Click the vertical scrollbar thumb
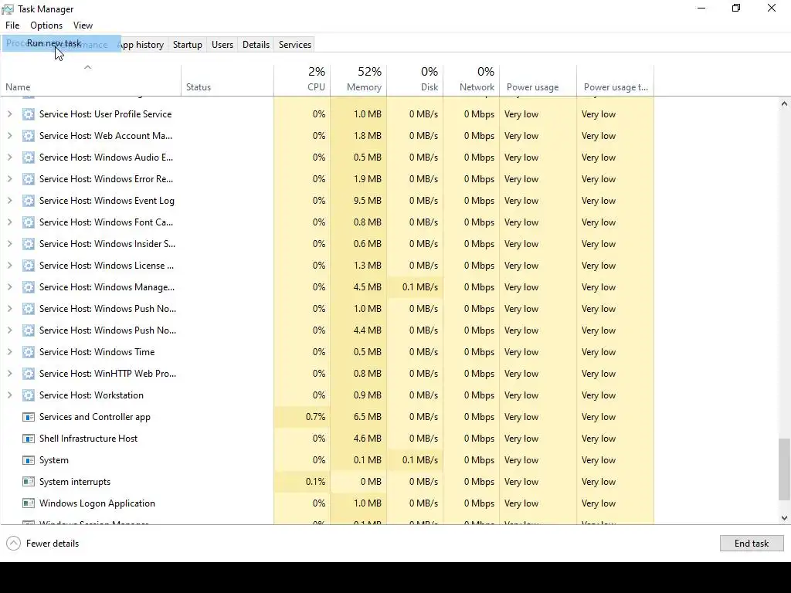 (784, 469)
